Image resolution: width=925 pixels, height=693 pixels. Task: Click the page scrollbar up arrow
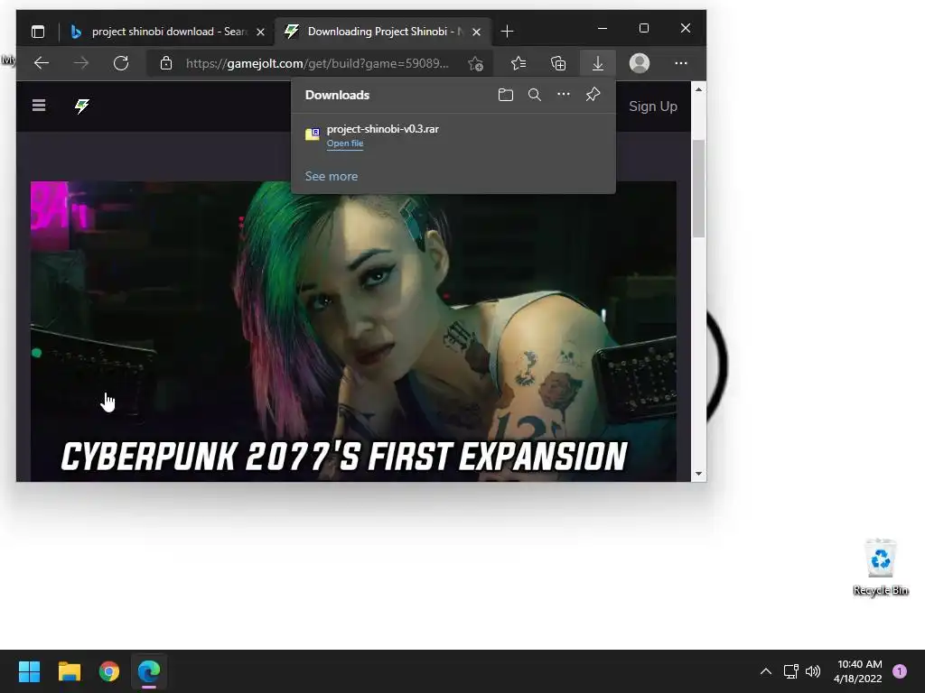[698, 89]
